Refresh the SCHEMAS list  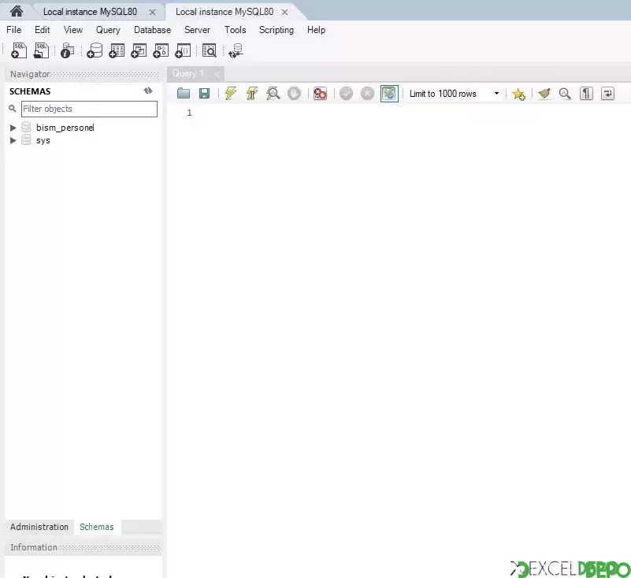point(148,91)
